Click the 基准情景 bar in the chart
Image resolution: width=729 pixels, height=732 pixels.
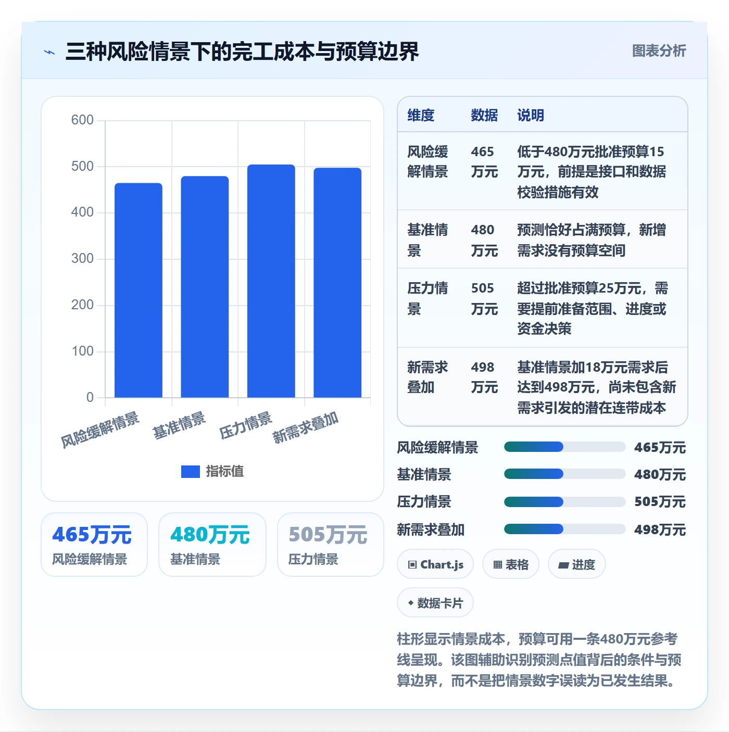click(205, 287)
